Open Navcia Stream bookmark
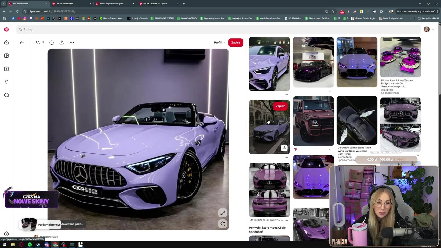Screen dimensions: 441x248 [x=112, y=18]
